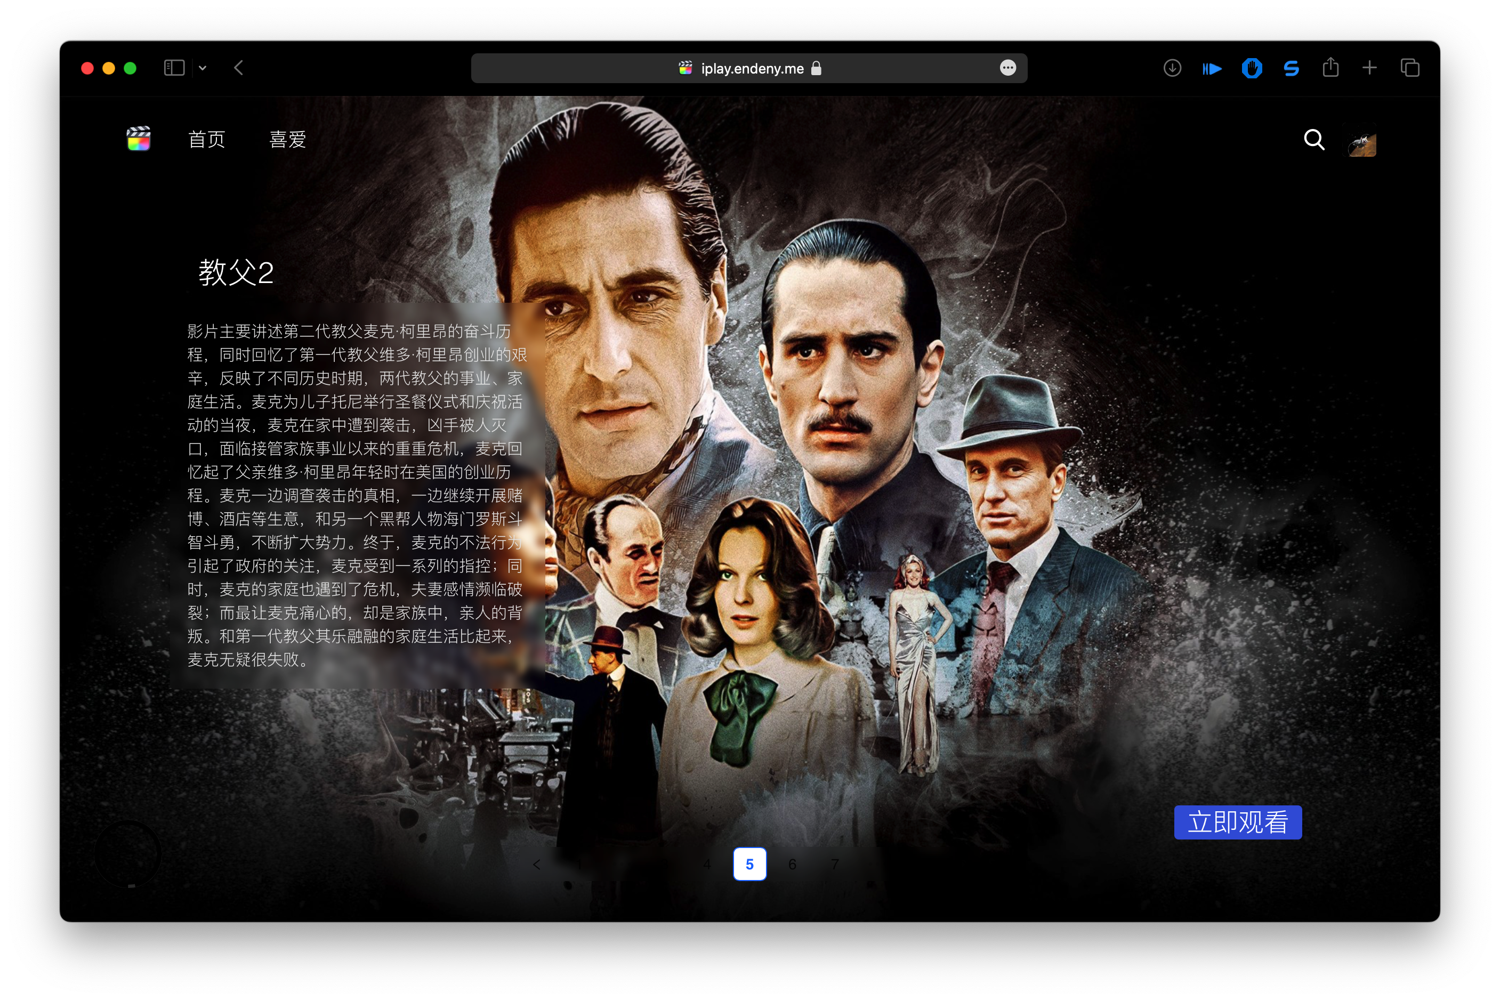Toggle the Safari sidebar
This screenshot has height=1001, width=1500.
pyautogui.click(x=174, y=68)
